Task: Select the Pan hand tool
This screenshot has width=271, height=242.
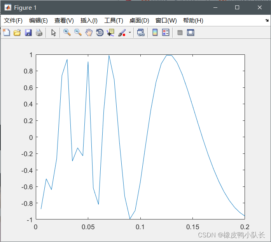Action: [x=89, y=33]
